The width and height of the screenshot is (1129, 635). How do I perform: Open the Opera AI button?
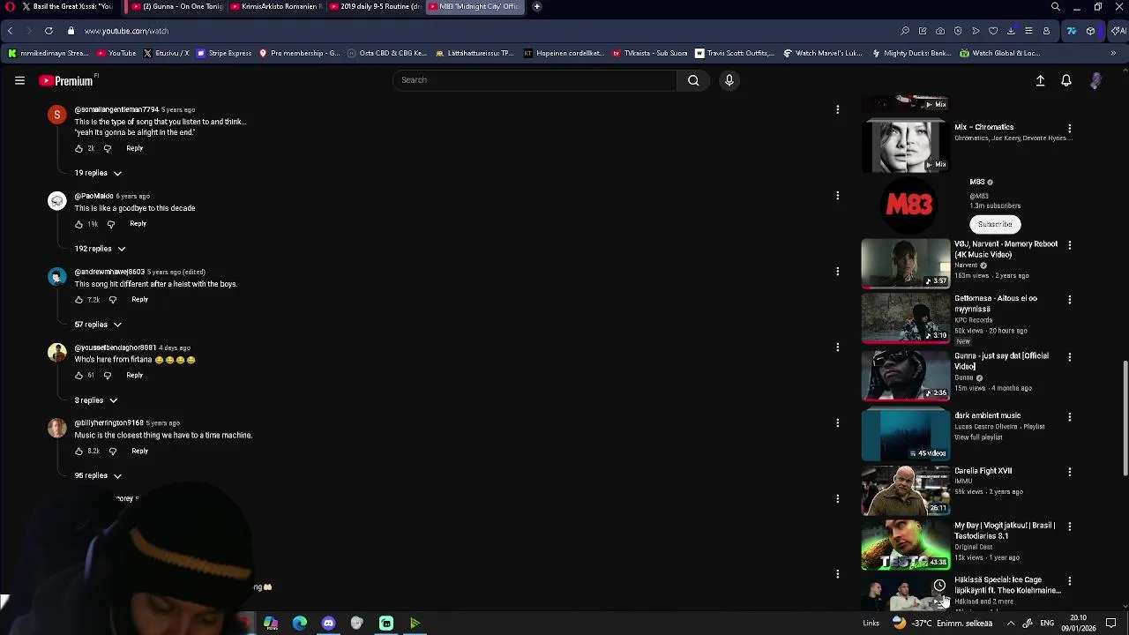point(1118,31)
